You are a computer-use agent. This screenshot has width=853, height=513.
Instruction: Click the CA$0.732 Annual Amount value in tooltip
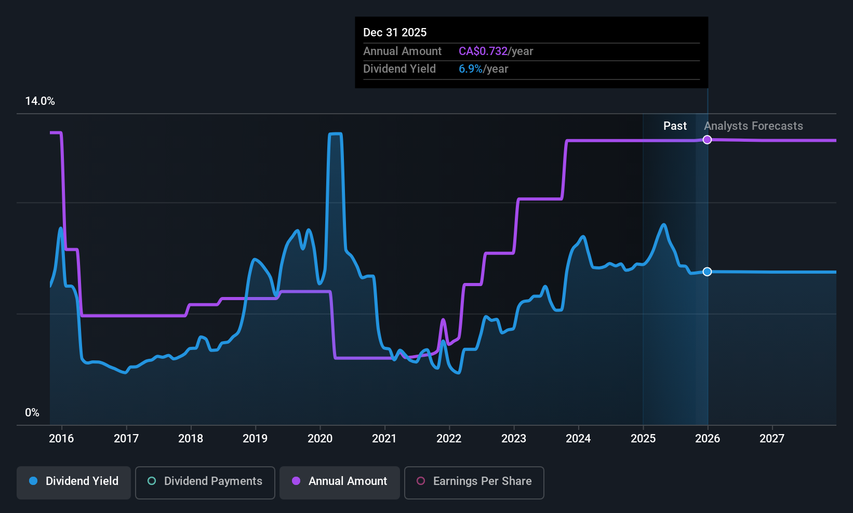[482, 51]
